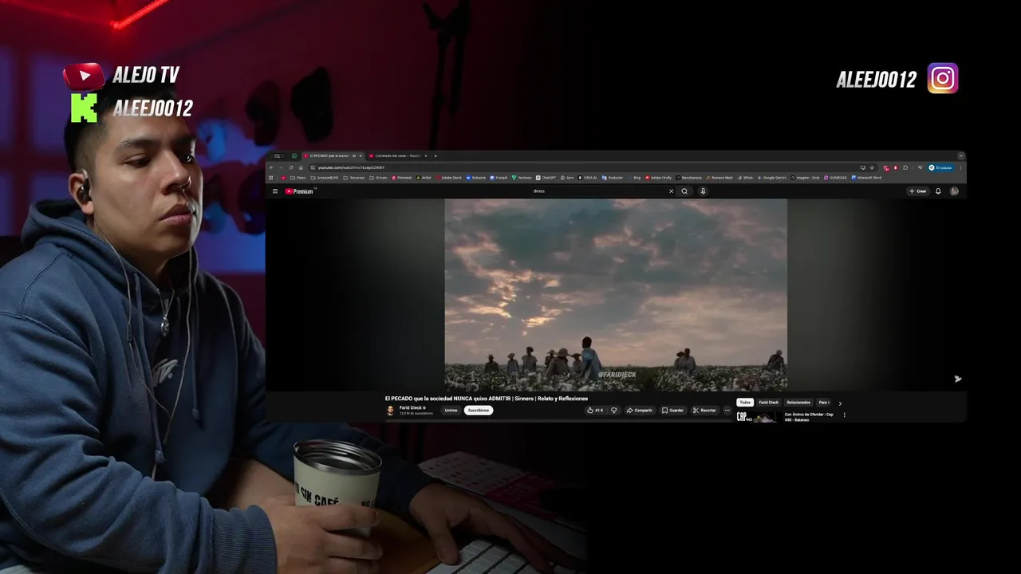
Task: Click the video player showing cotton field
Action: click(616, 295)
